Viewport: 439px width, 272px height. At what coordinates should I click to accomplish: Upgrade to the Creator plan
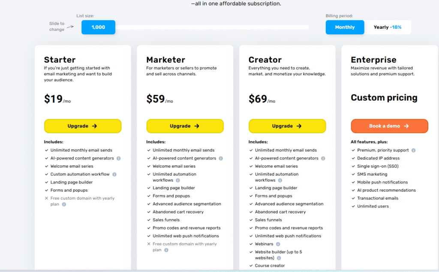tap(287, 126)
